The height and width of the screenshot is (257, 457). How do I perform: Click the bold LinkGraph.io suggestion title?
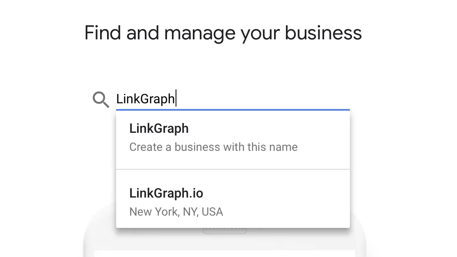click(x=166, y=193)
